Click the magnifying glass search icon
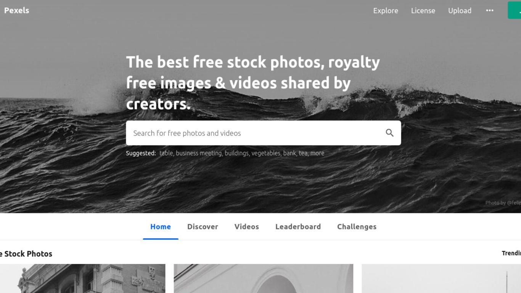The height and width of the screenshot is (293, 521). (x=389, y=133)
